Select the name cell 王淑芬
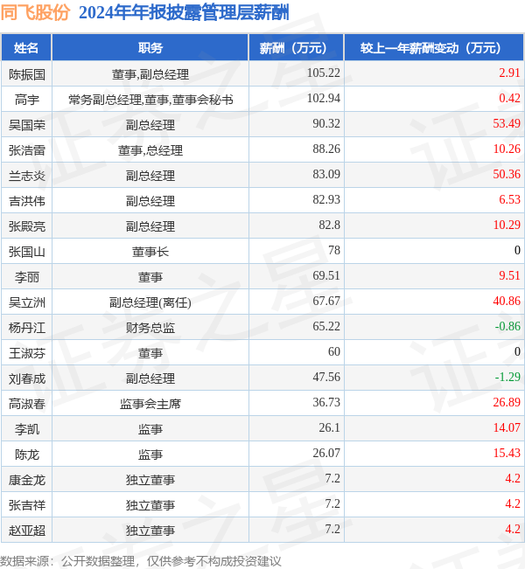This screenshot has width=525, height=569. (x=27, y=353)
